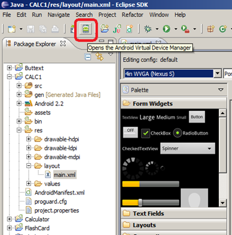Click the Debug bug icon

148,29
